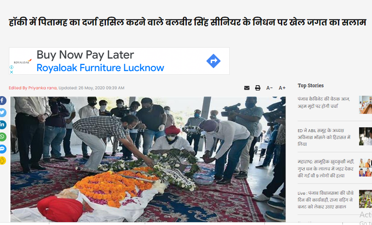This screenshot has height=225, width=372.
Task: Click the main funeral article photo
Action: point(148,159)
